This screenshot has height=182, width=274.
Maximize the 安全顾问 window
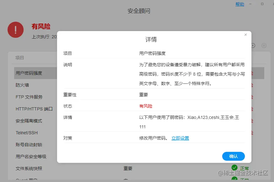(262, 4)
